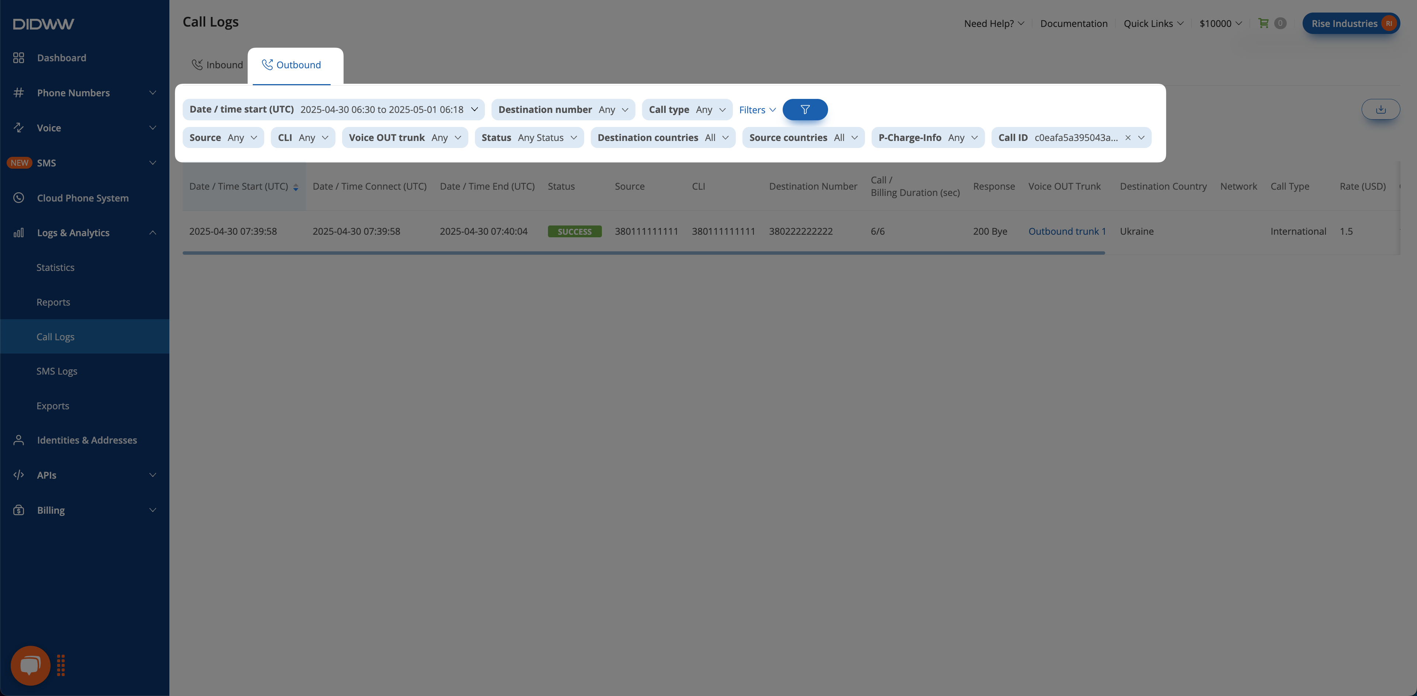This screenshot has width=1417, height=696.
Task: Click the APIs code icon
Action: click(x=19, y=475)
